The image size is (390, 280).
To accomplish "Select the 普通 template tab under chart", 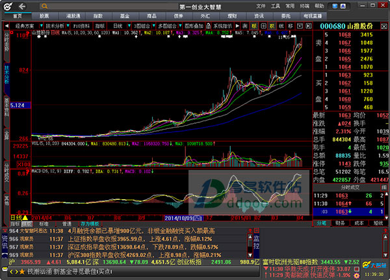I will (x=67, y=224).
